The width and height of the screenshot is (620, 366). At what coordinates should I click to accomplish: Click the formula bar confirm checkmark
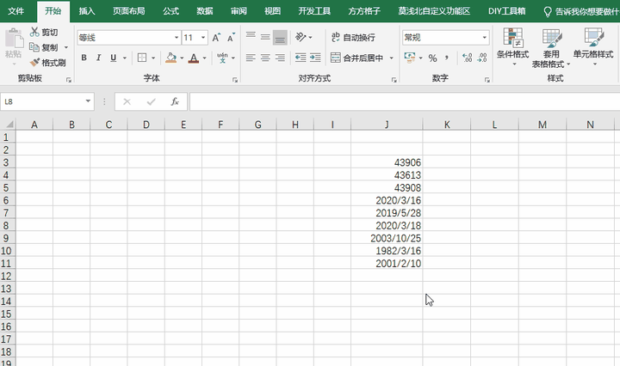[151, 101]
